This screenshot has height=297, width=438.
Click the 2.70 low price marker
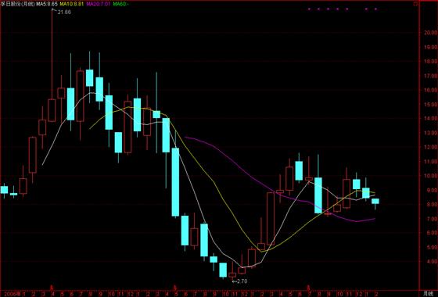[239, 281]
